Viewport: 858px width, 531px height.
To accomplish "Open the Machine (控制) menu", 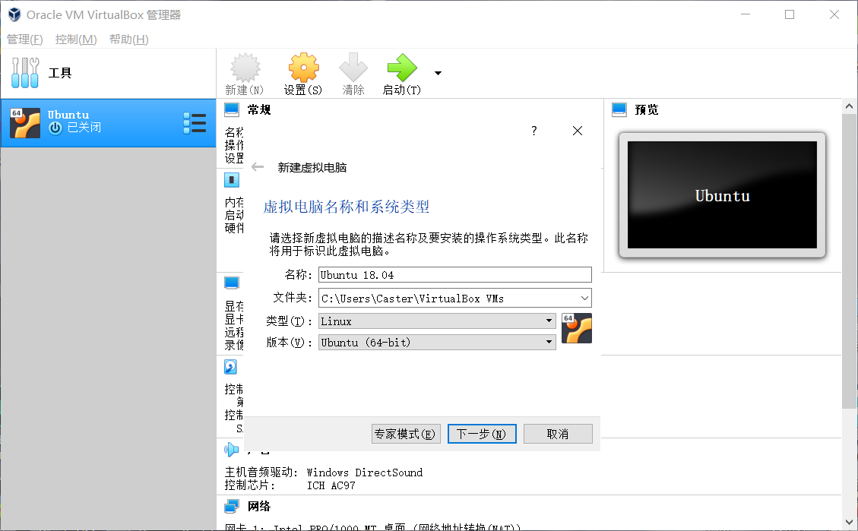I will [x=76, y=40].
